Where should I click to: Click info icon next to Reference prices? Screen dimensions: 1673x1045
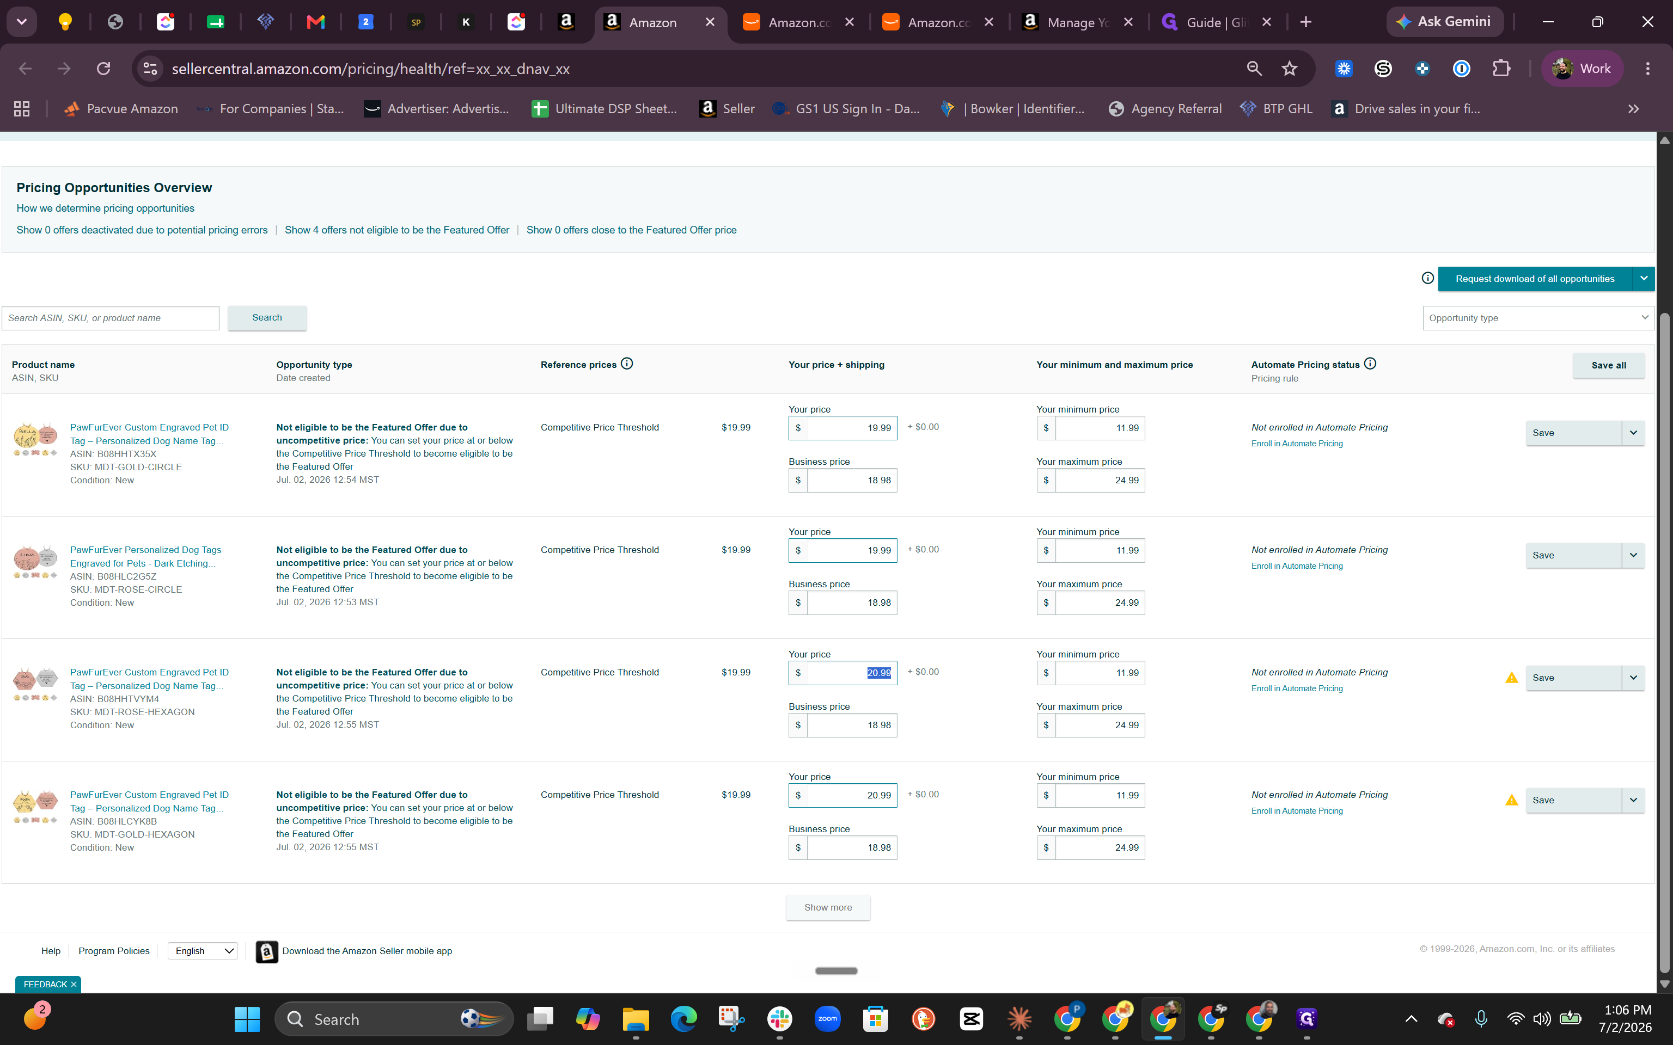click(627, 364)
